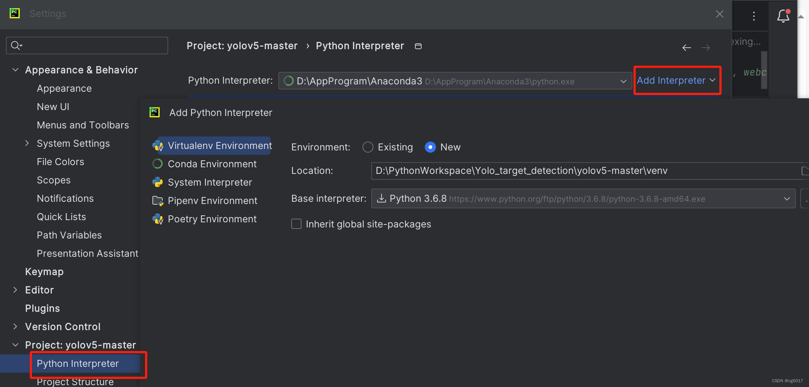Select Python Interpreter in settings tree
The image size is (809, 387).
coord(78,364)
